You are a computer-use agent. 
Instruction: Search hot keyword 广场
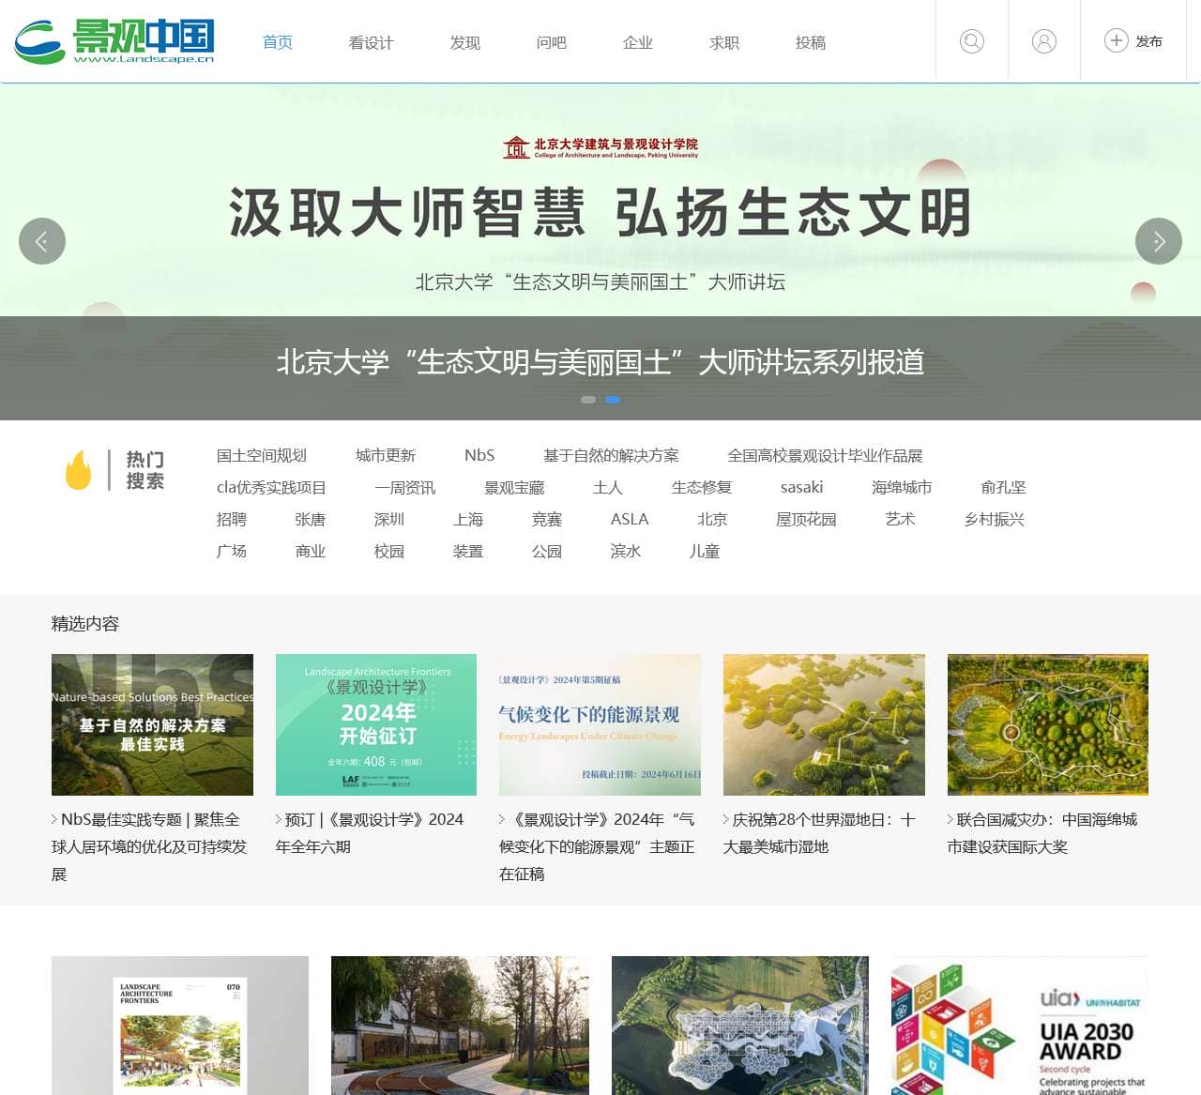(232, 551)
